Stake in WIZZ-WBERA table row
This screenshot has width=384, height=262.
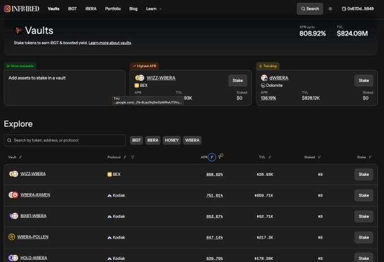pos(364,174)
